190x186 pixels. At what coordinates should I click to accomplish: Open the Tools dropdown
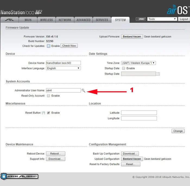pos(162,19)
